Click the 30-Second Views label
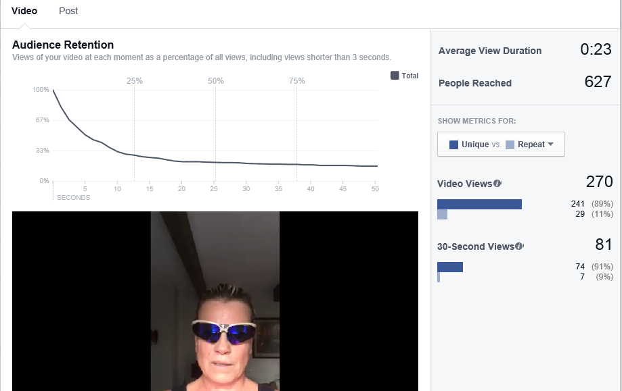 476,246
